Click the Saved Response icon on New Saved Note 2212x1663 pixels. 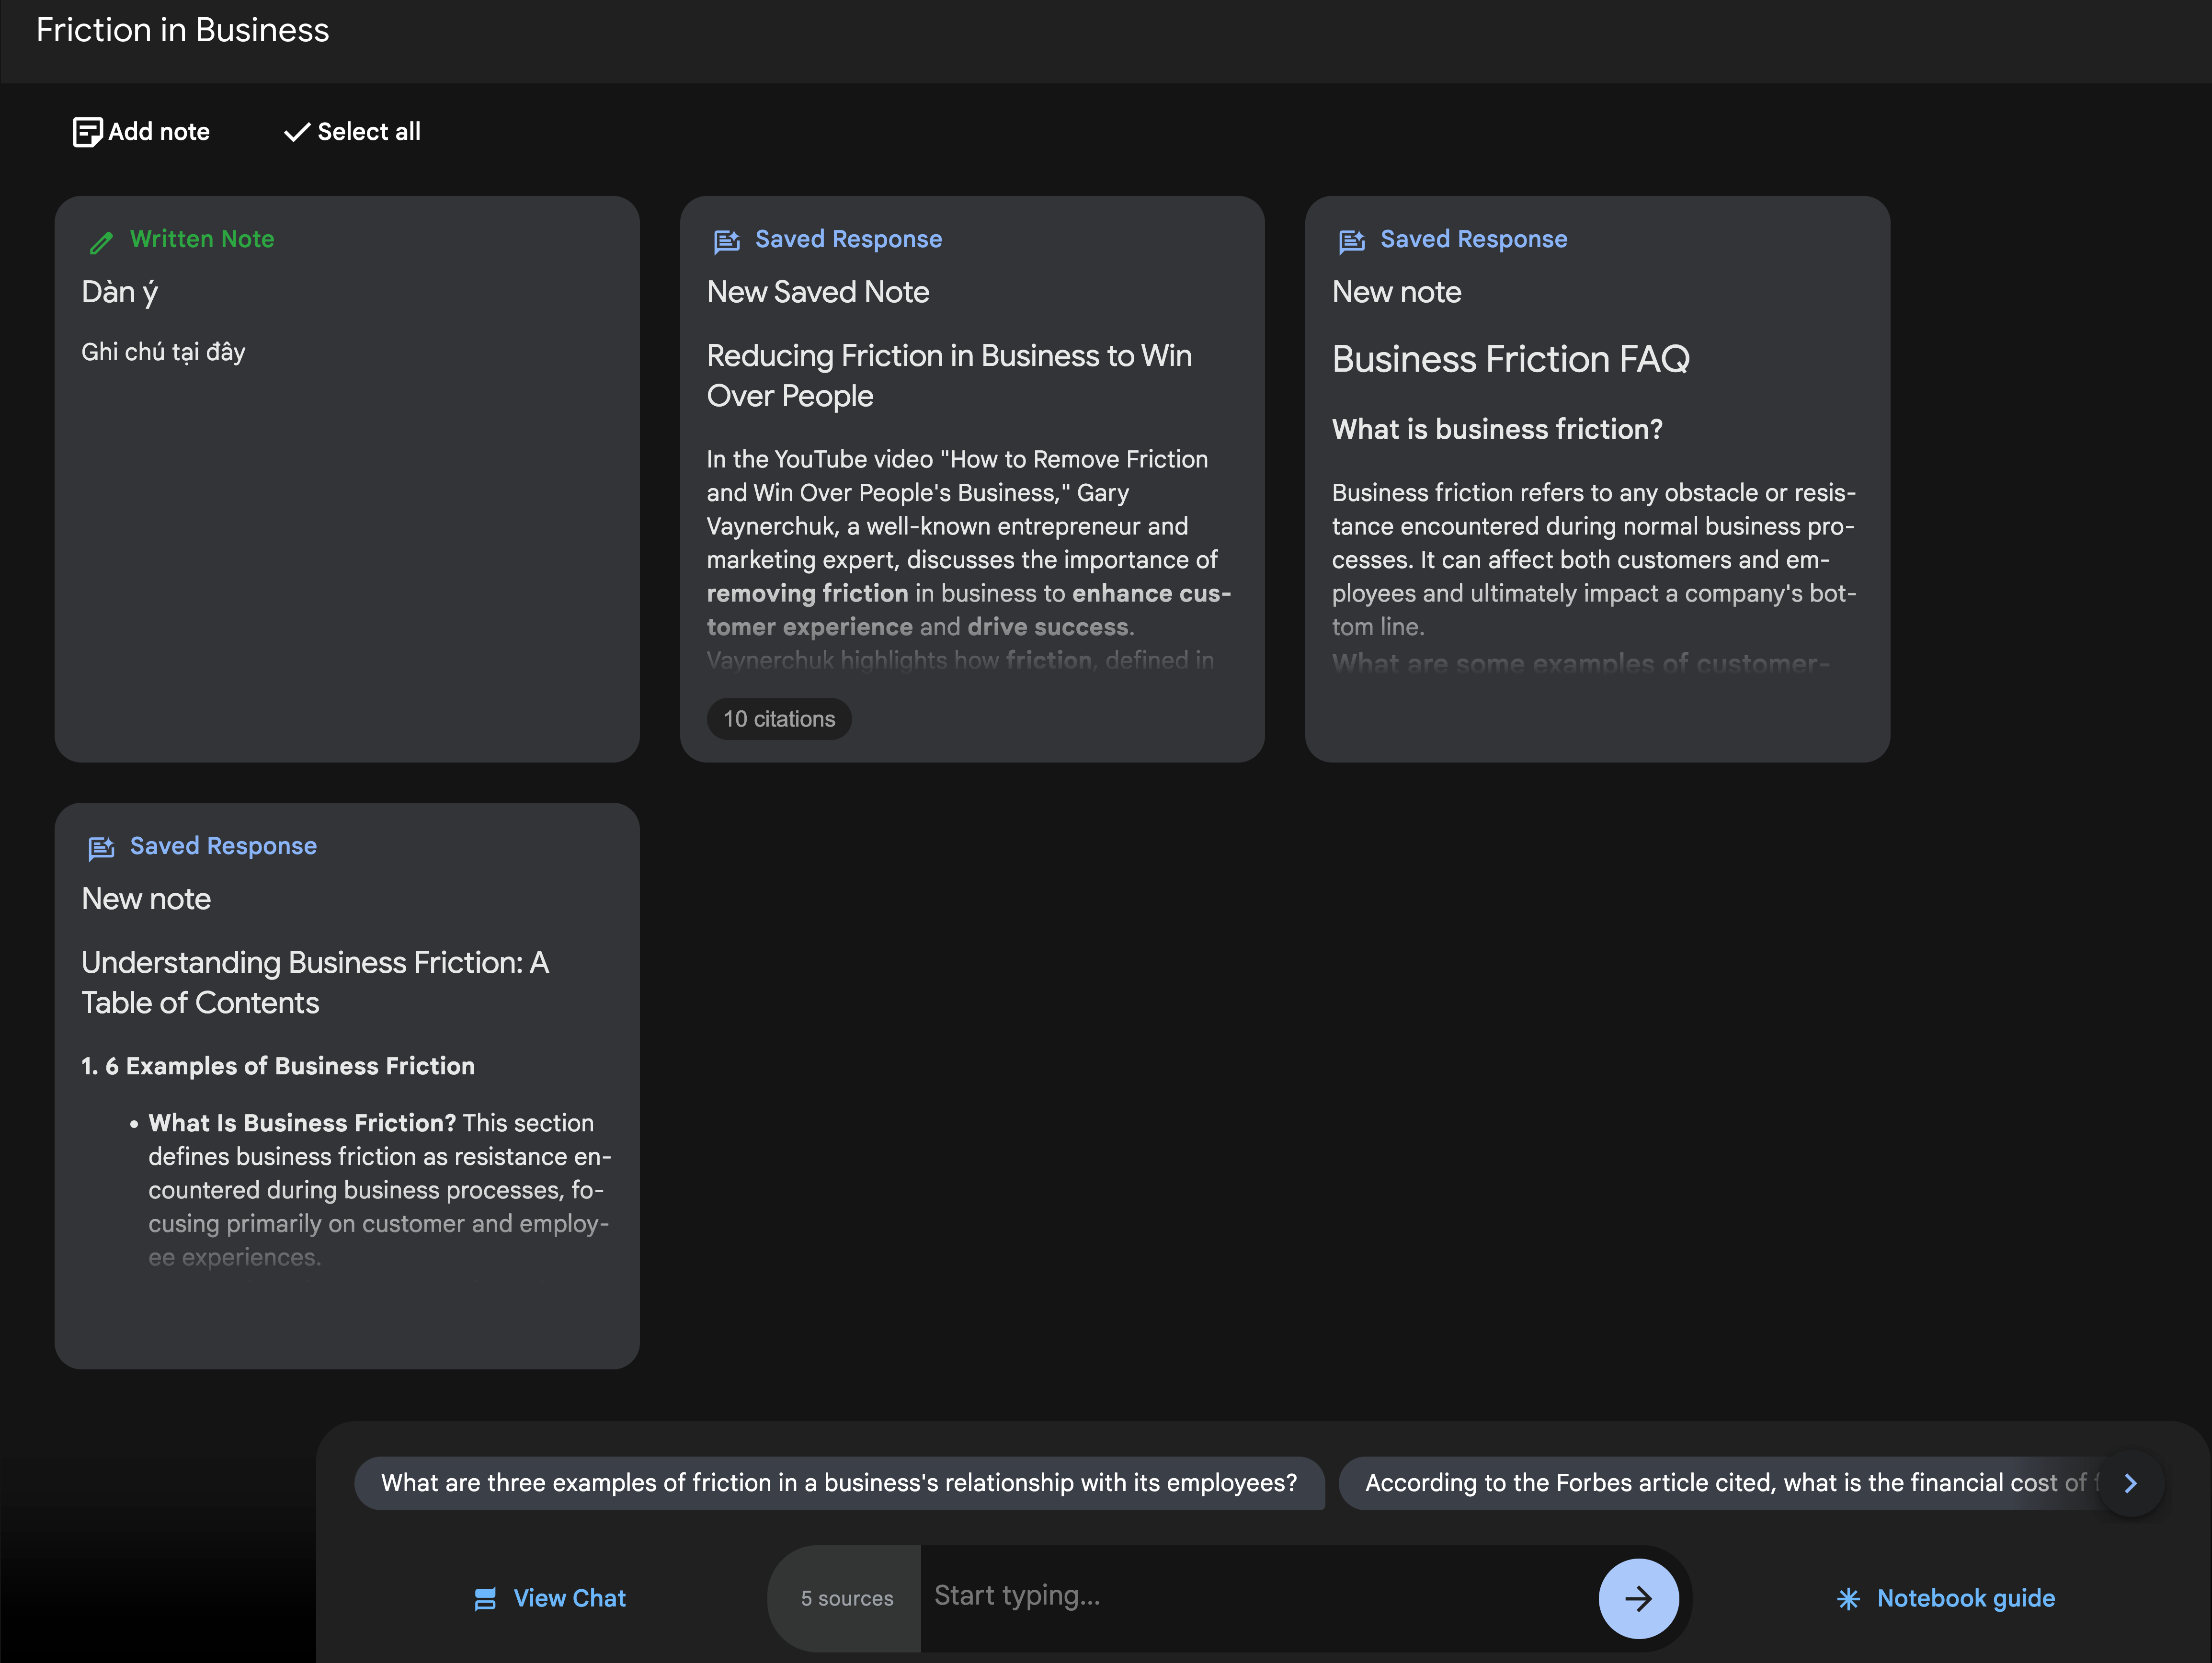pos(726,241)
